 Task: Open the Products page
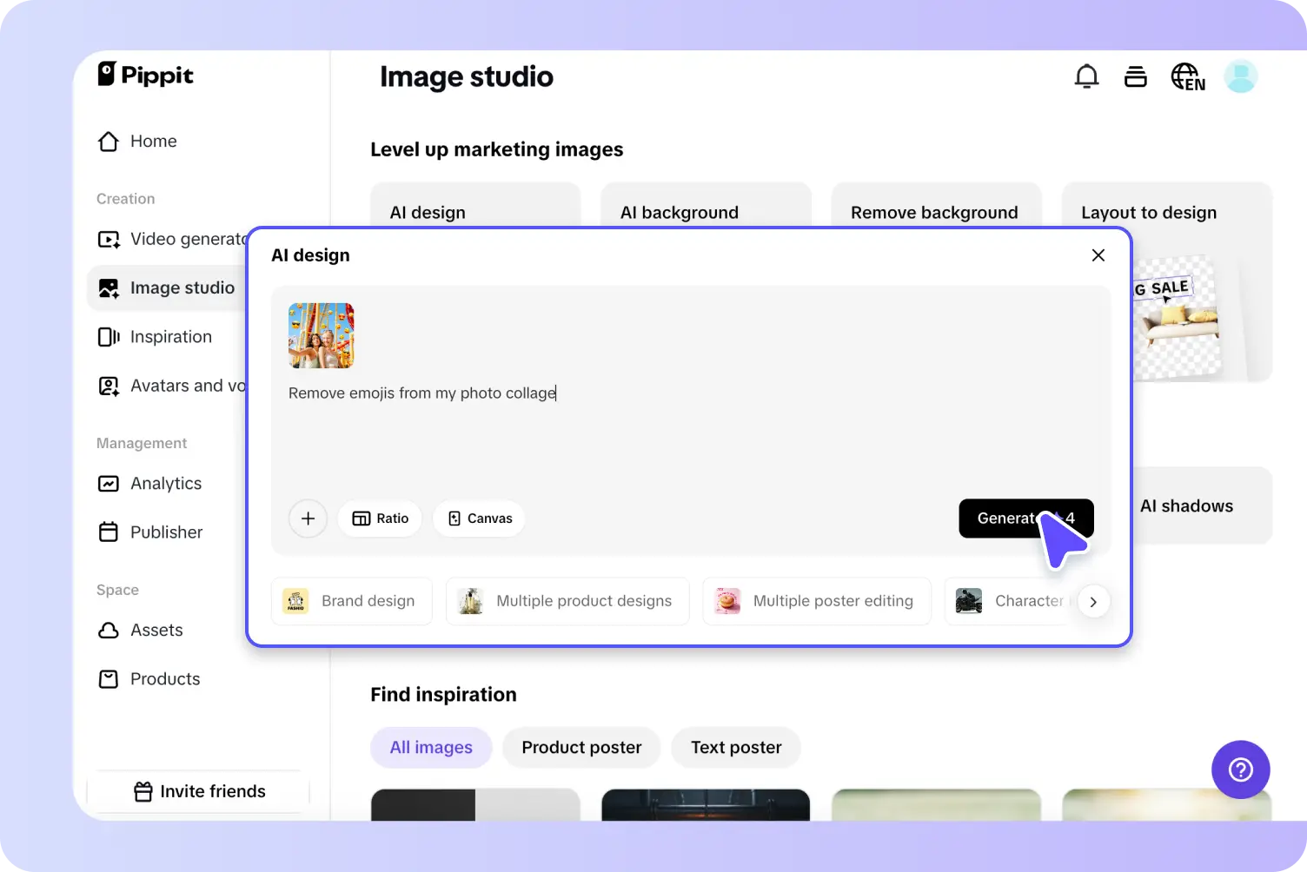[164, 678]
